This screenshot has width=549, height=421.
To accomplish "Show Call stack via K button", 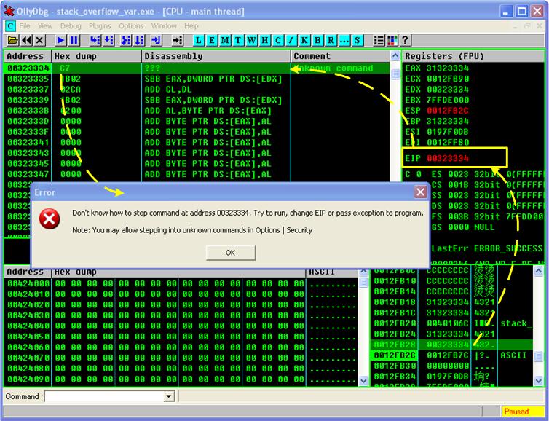I will tap(304, 40).
